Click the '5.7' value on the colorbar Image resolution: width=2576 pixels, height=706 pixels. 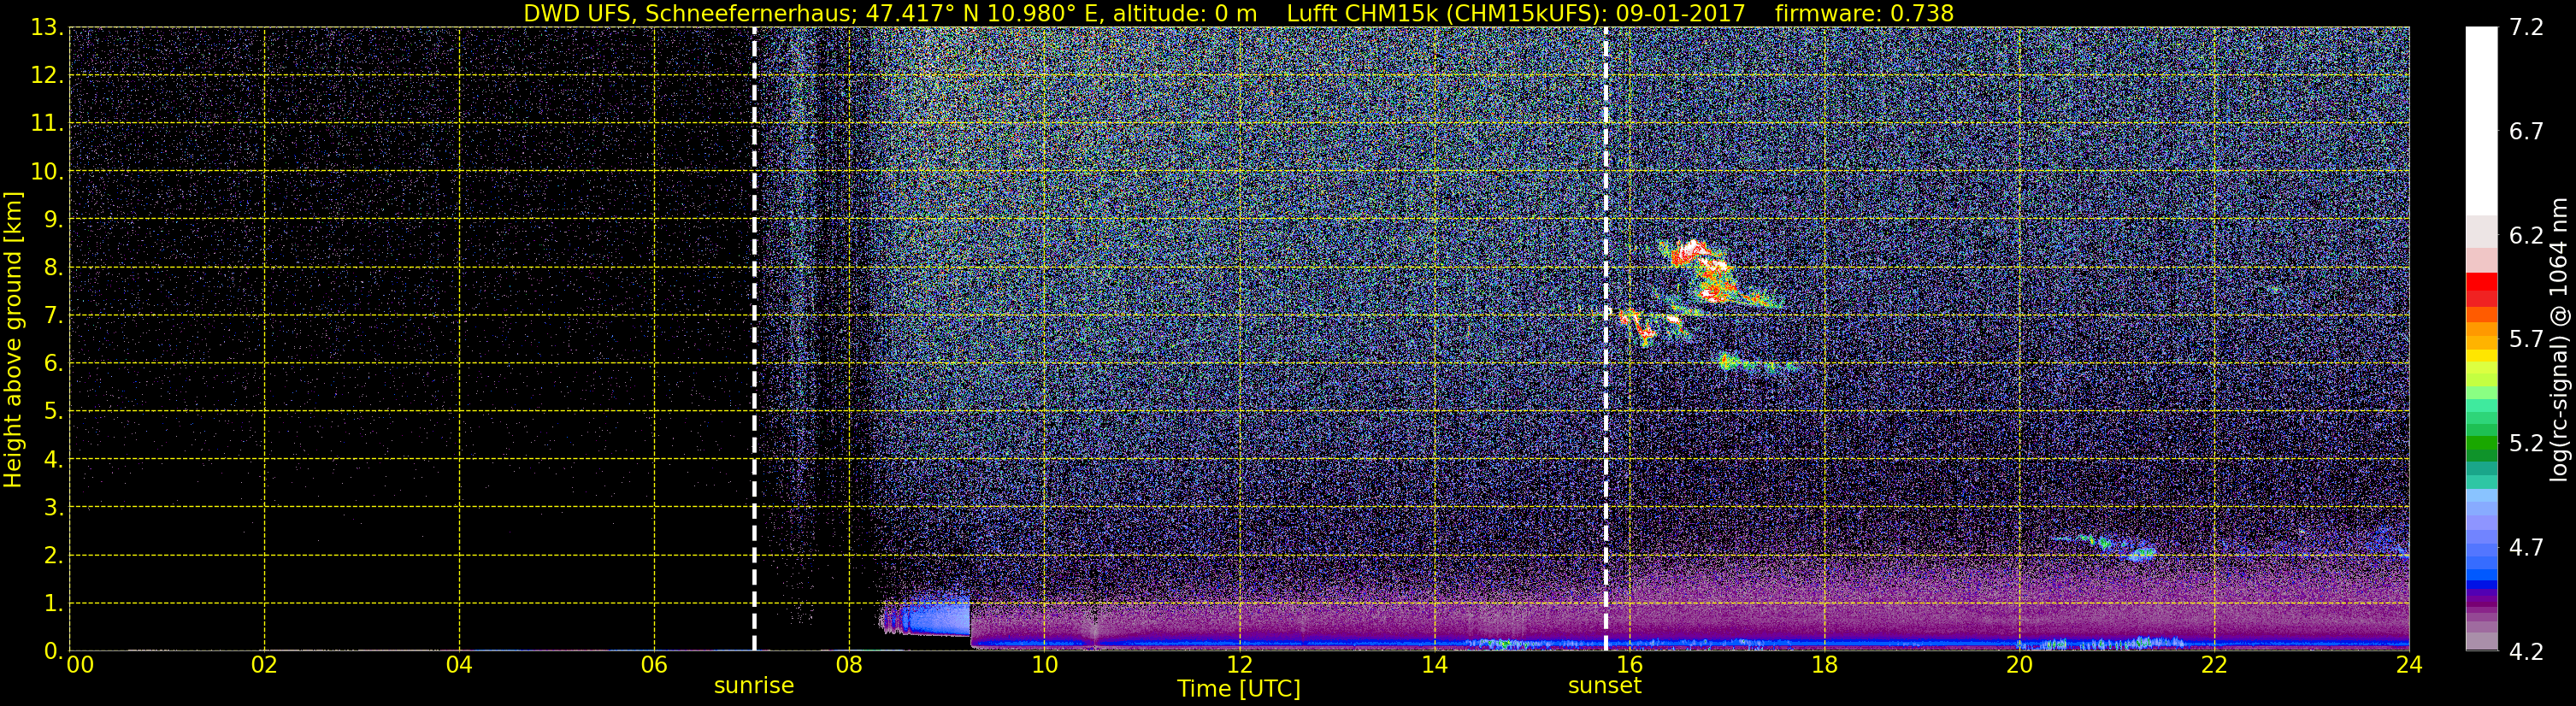[2526, 339]
